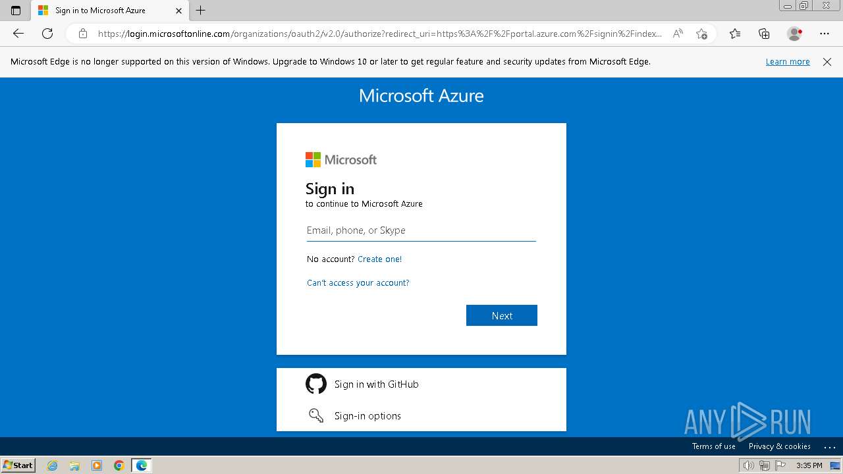Image resolution: width=843 pixels, height=474 pixels.
Task: Click the GitHub logo icon
Action: (x=316, y=384)
